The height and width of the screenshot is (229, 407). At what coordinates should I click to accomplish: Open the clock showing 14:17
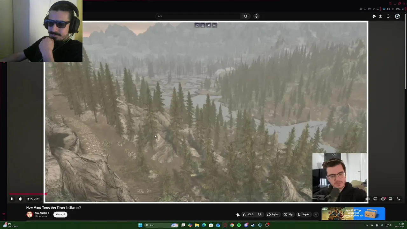pyautogui.click(x=399, y=225)
